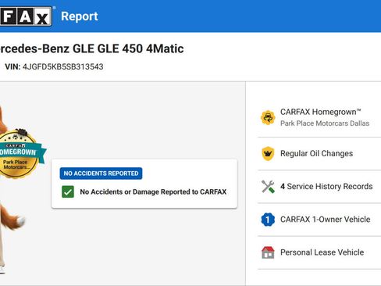Click the CARFAX logo in header
This screenshot has height=286, width=381.
point(26,16)
